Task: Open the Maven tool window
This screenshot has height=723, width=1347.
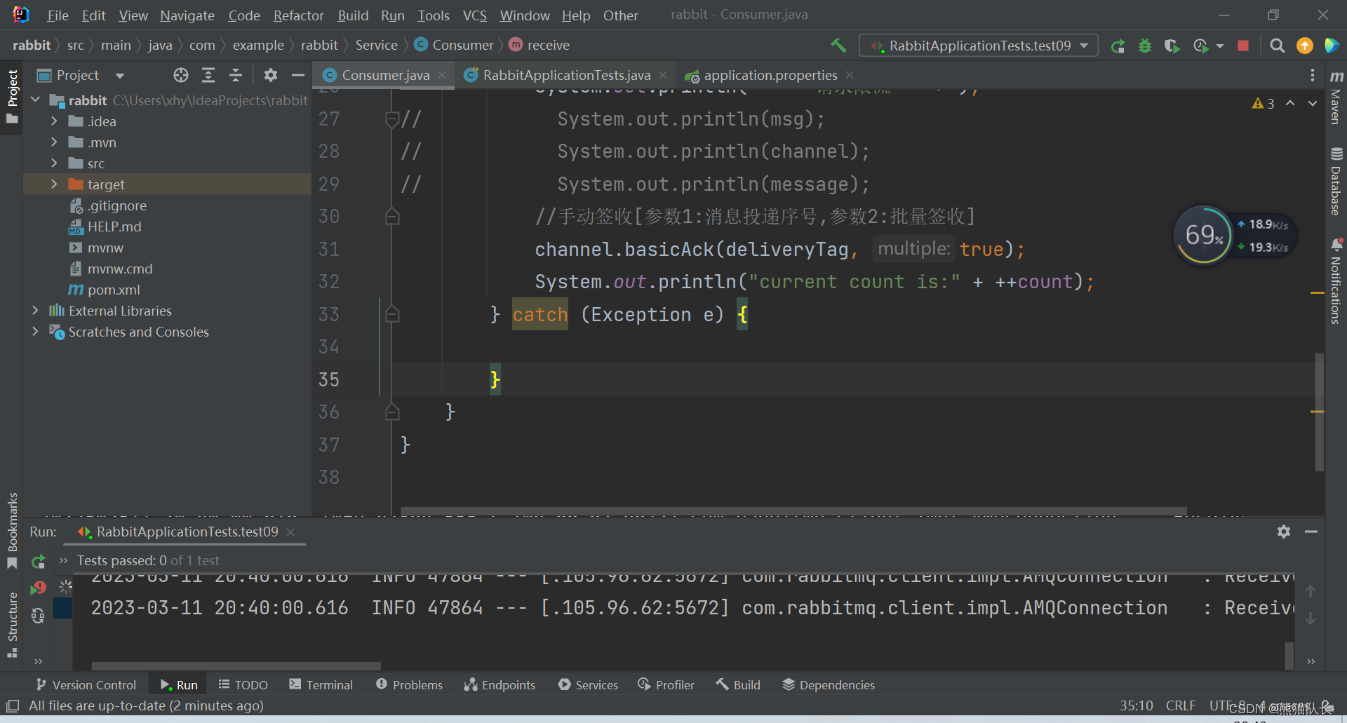Action: pyautogui.click(x=1336, y=97)
